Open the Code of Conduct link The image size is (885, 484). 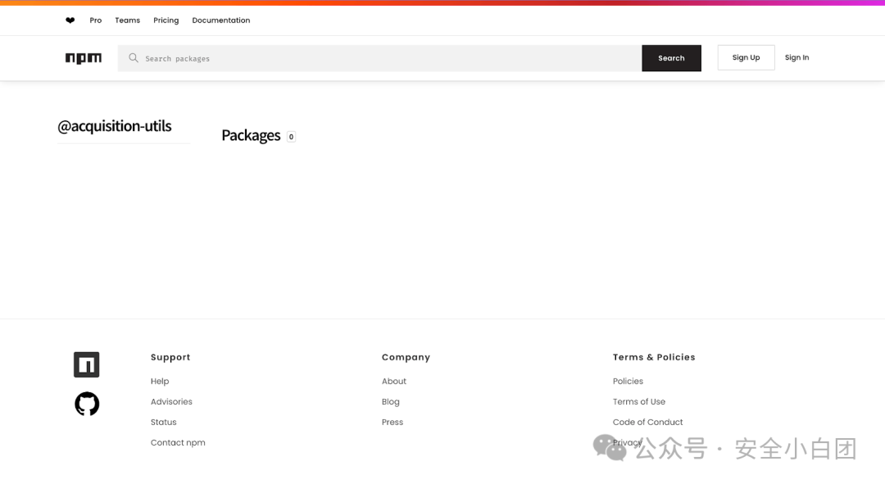click(x=648, y=422)
